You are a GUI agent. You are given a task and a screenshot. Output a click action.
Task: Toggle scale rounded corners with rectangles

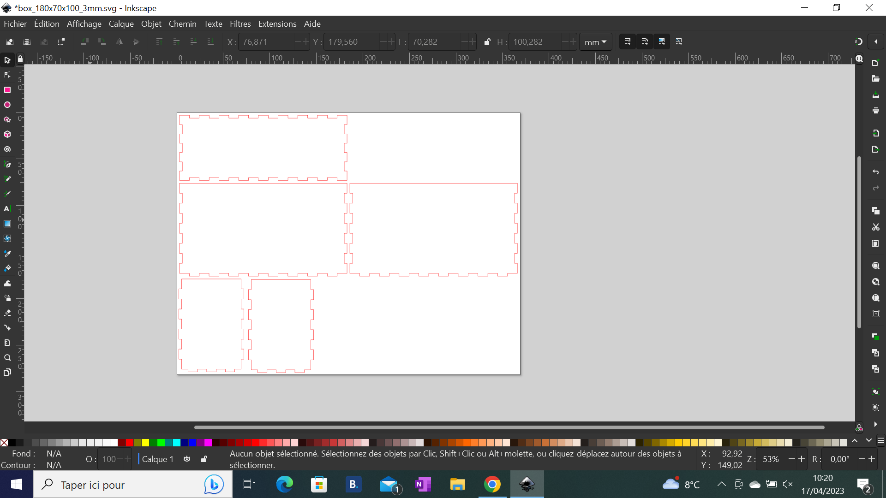645,41
